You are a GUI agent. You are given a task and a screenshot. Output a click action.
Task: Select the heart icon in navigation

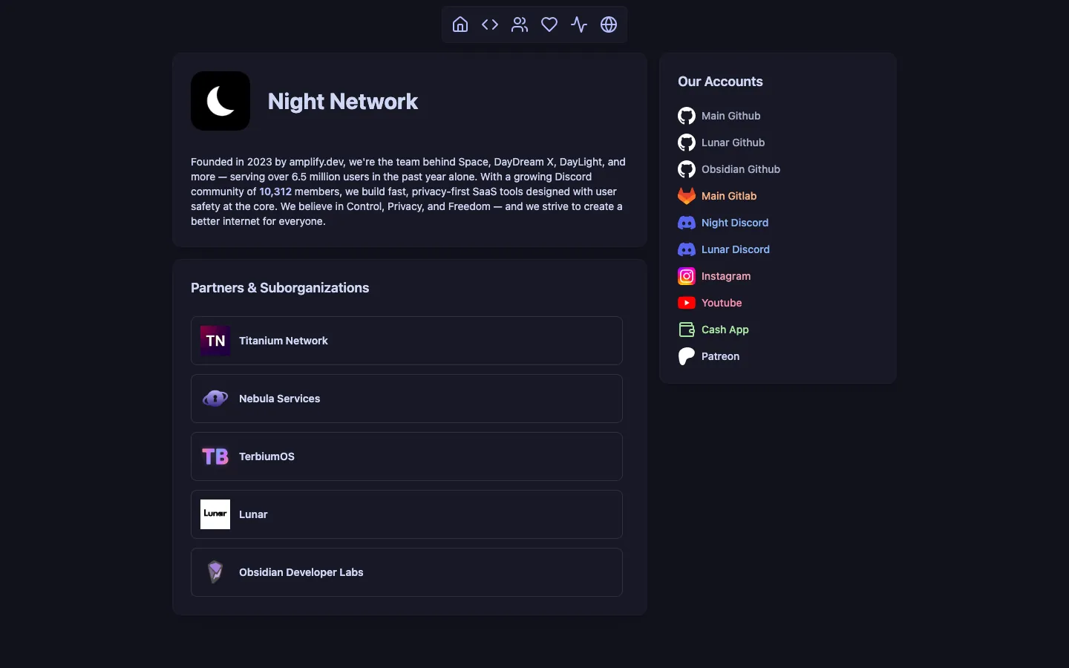[x=549, y=24]
